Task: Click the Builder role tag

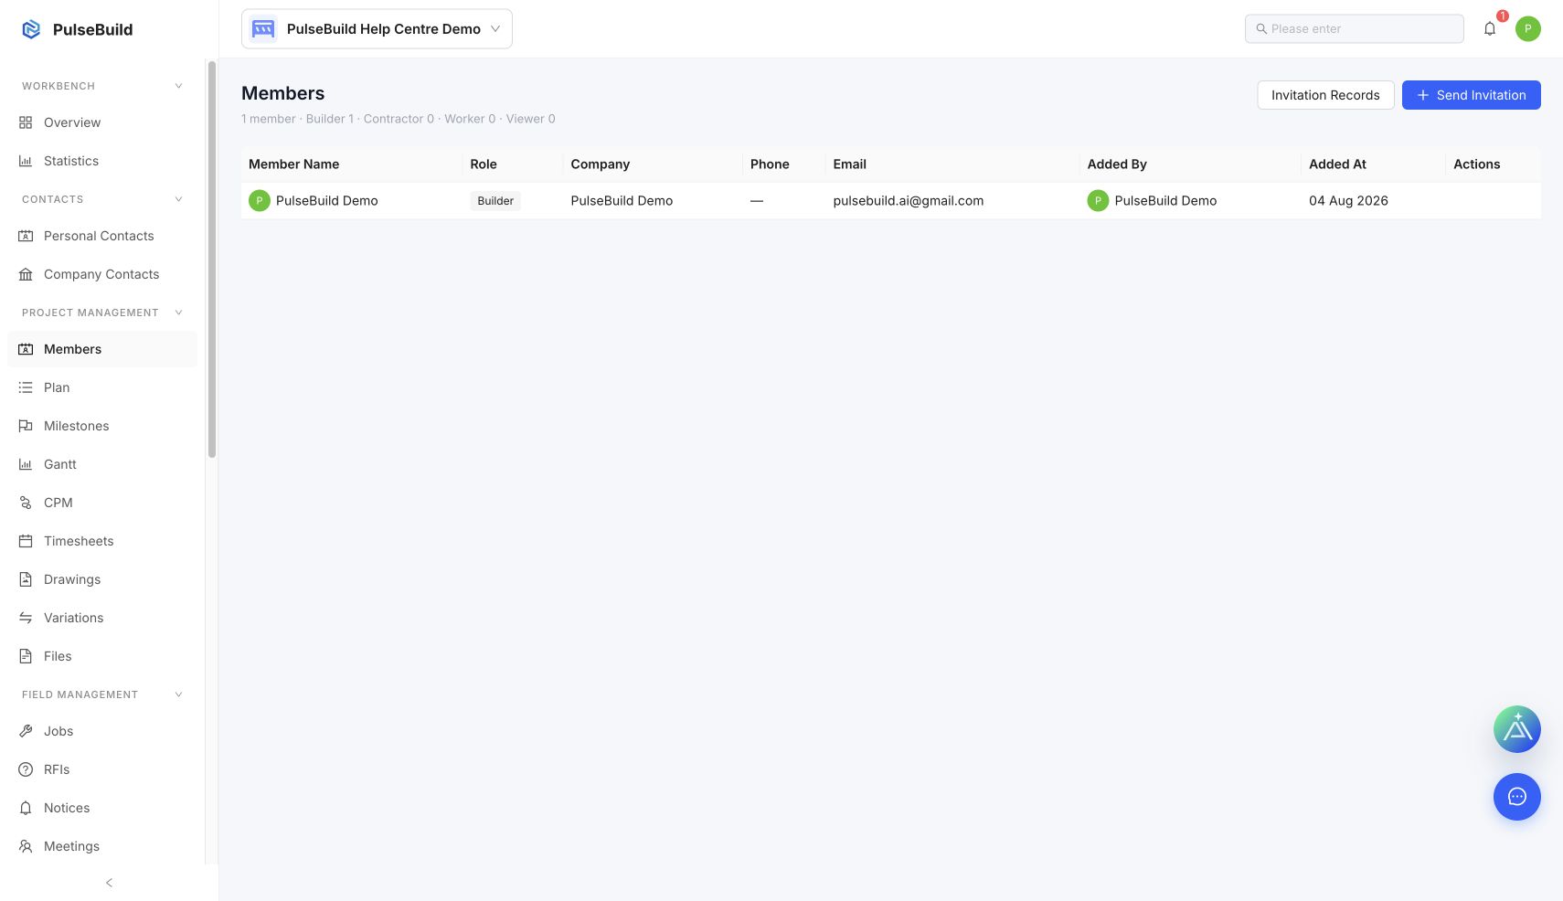Action: (495, 201)
